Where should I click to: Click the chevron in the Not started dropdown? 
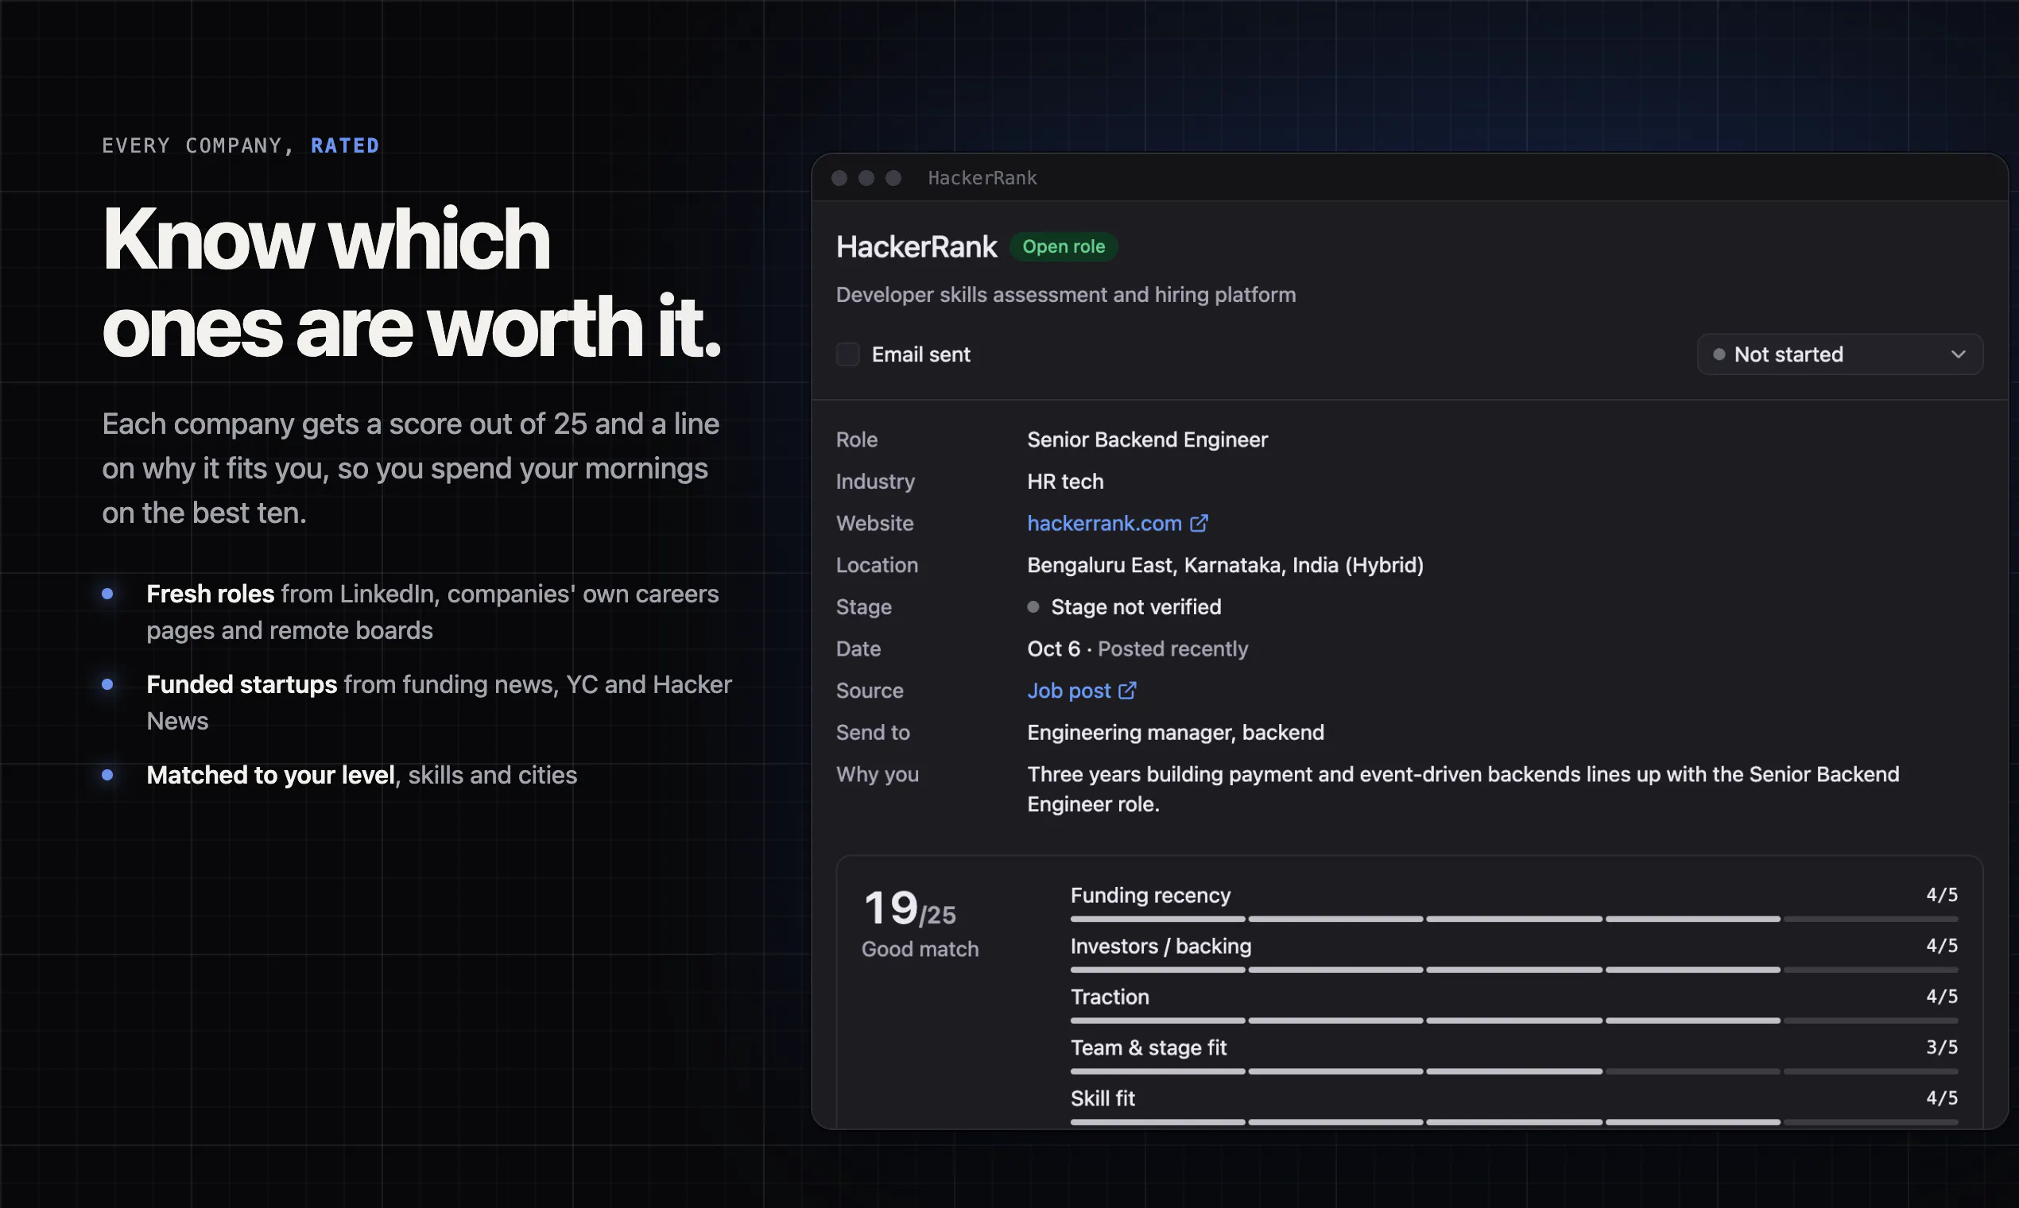click(x=1958, y=354)
